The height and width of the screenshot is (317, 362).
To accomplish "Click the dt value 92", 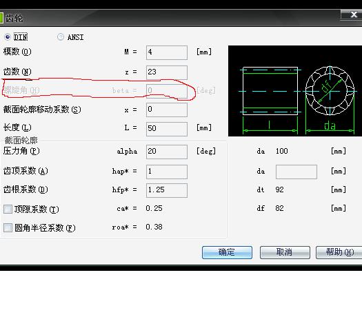I will tap(279, 190).
